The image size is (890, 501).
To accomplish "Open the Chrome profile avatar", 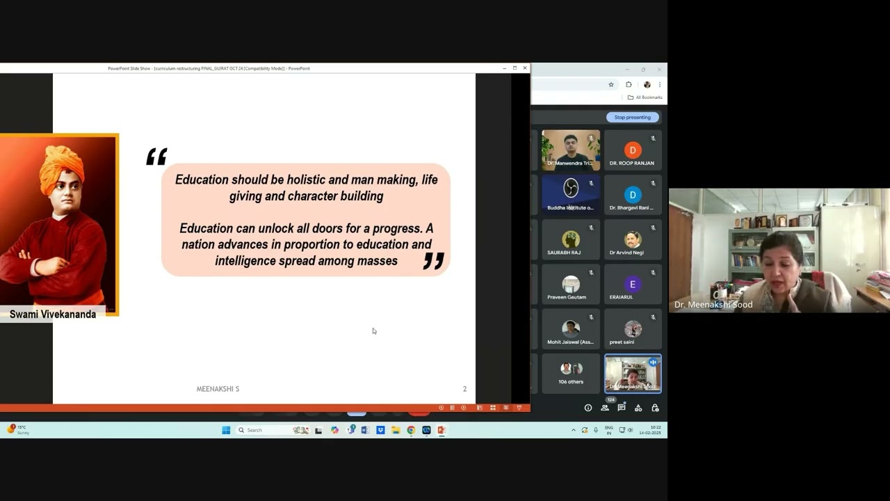I will tap(647, 84).
